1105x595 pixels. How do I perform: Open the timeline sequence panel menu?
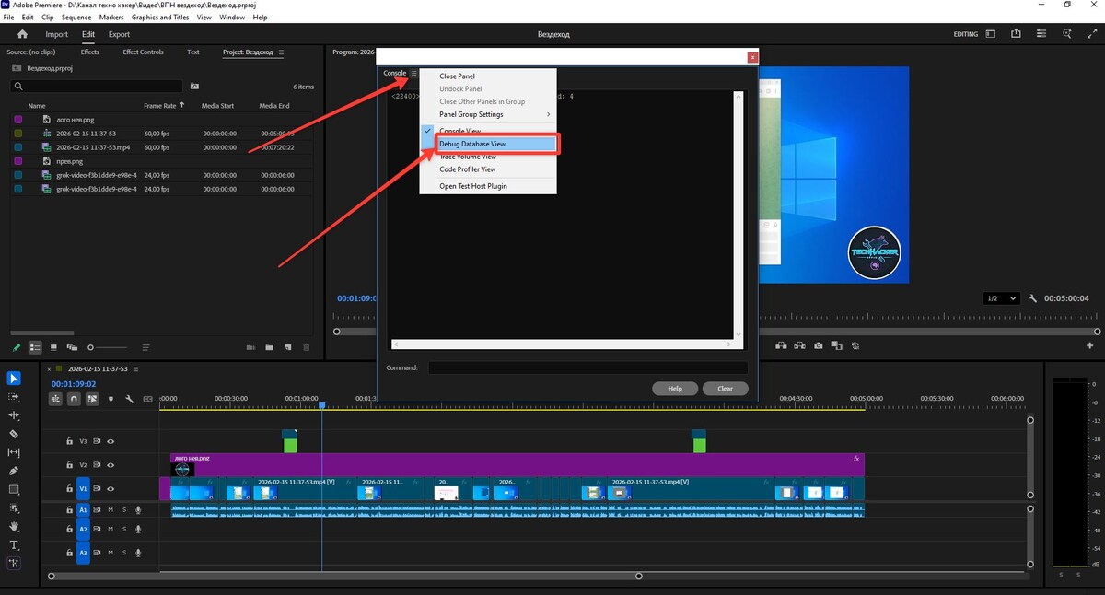coord(136,368)
